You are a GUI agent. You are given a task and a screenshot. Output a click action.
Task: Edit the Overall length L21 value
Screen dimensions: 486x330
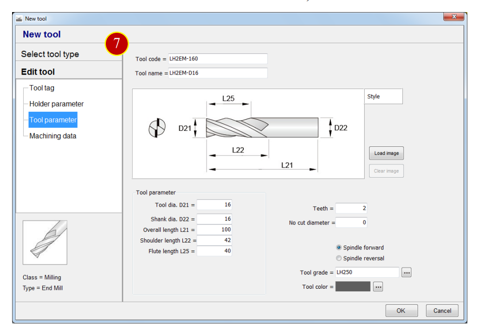pyautogui.click(x=214, y=230)
